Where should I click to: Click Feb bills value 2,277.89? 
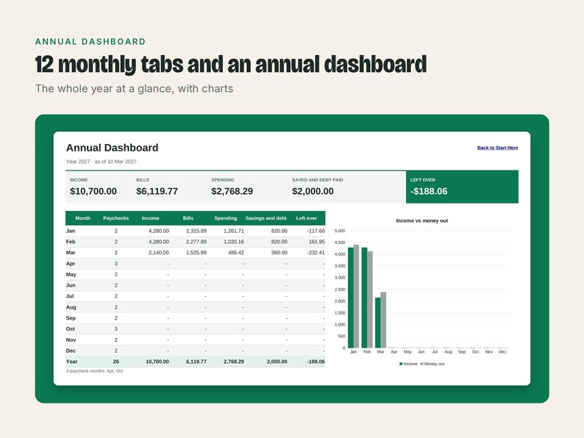coord(196,242)
